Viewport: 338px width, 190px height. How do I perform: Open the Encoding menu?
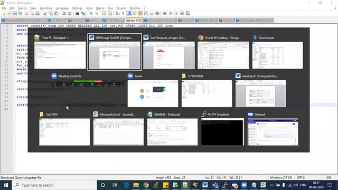coord(46,8)
